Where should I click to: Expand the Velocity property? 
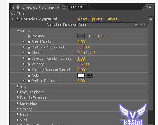tap(24, 64)
